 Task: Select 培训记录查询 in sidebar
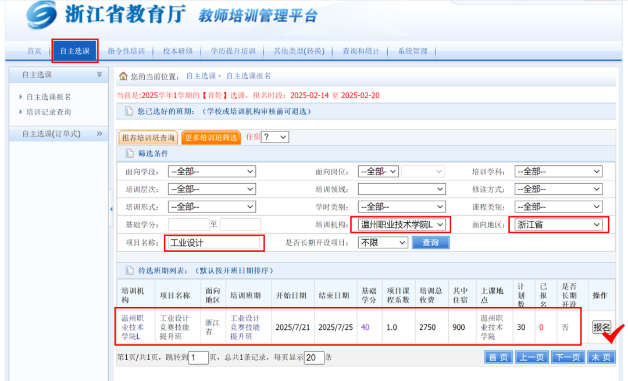[48, 112]
